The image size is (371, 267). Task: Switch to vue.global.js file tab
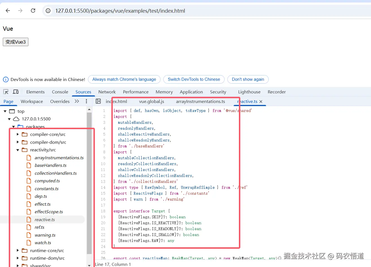151,101
